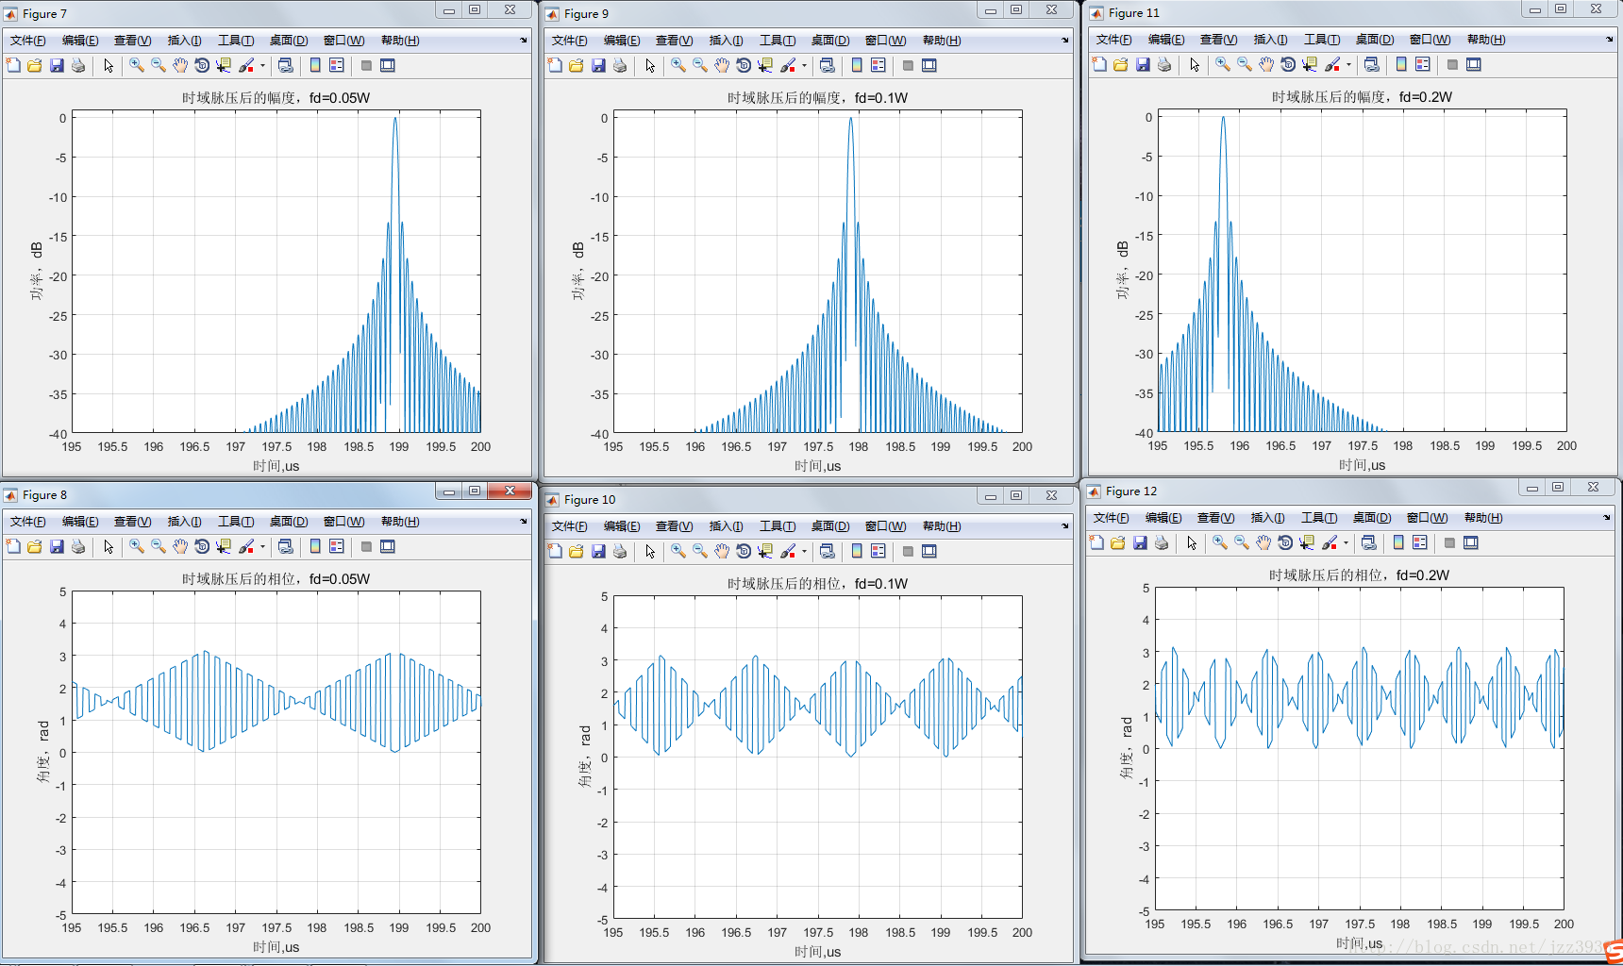Print icon in Figure 11 toolbar
The width and height of the screenshot is (1623, 966).
pyautogui.click(x=1164, y=64)
